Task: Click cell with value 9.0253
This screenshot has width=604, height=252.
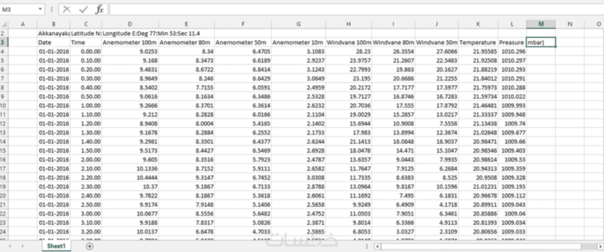Action: (x=130, y=52)
